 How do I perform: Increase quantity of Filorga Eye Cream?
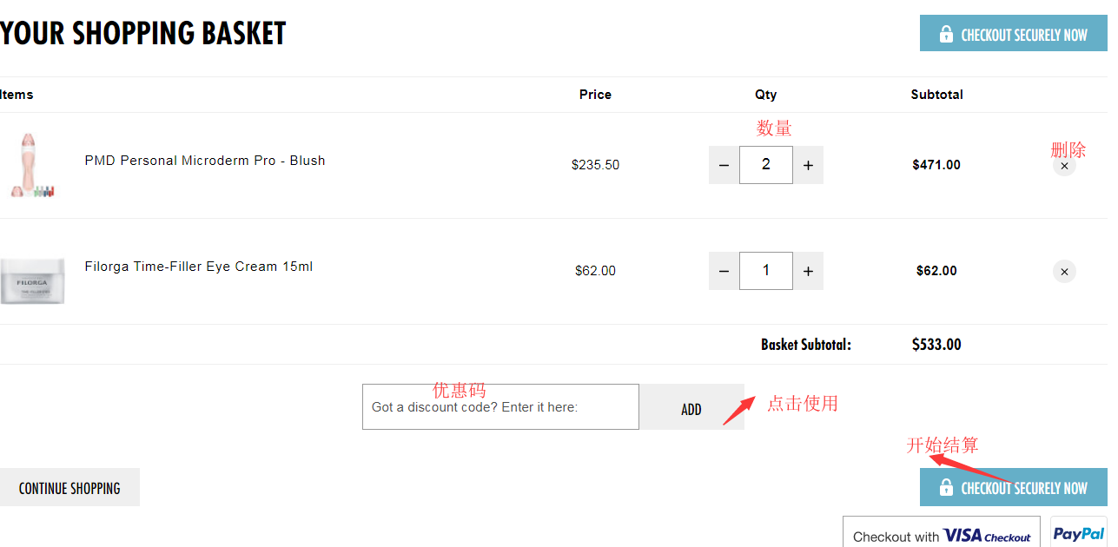coord(808,271)
